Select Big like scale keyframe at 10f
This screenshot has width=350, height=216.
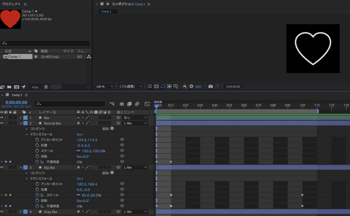[302, 195]
